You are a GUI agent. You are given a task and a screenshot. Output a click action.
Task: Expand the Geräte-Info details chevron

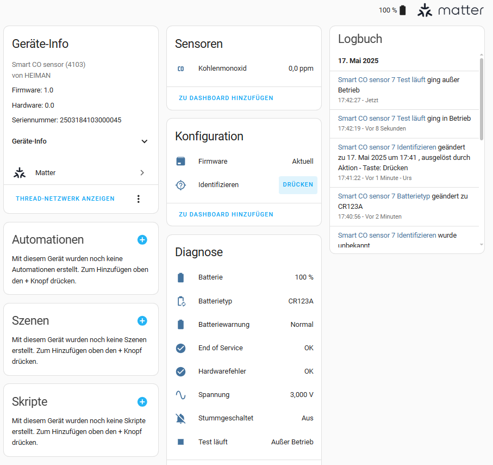(x=145, y=141)
